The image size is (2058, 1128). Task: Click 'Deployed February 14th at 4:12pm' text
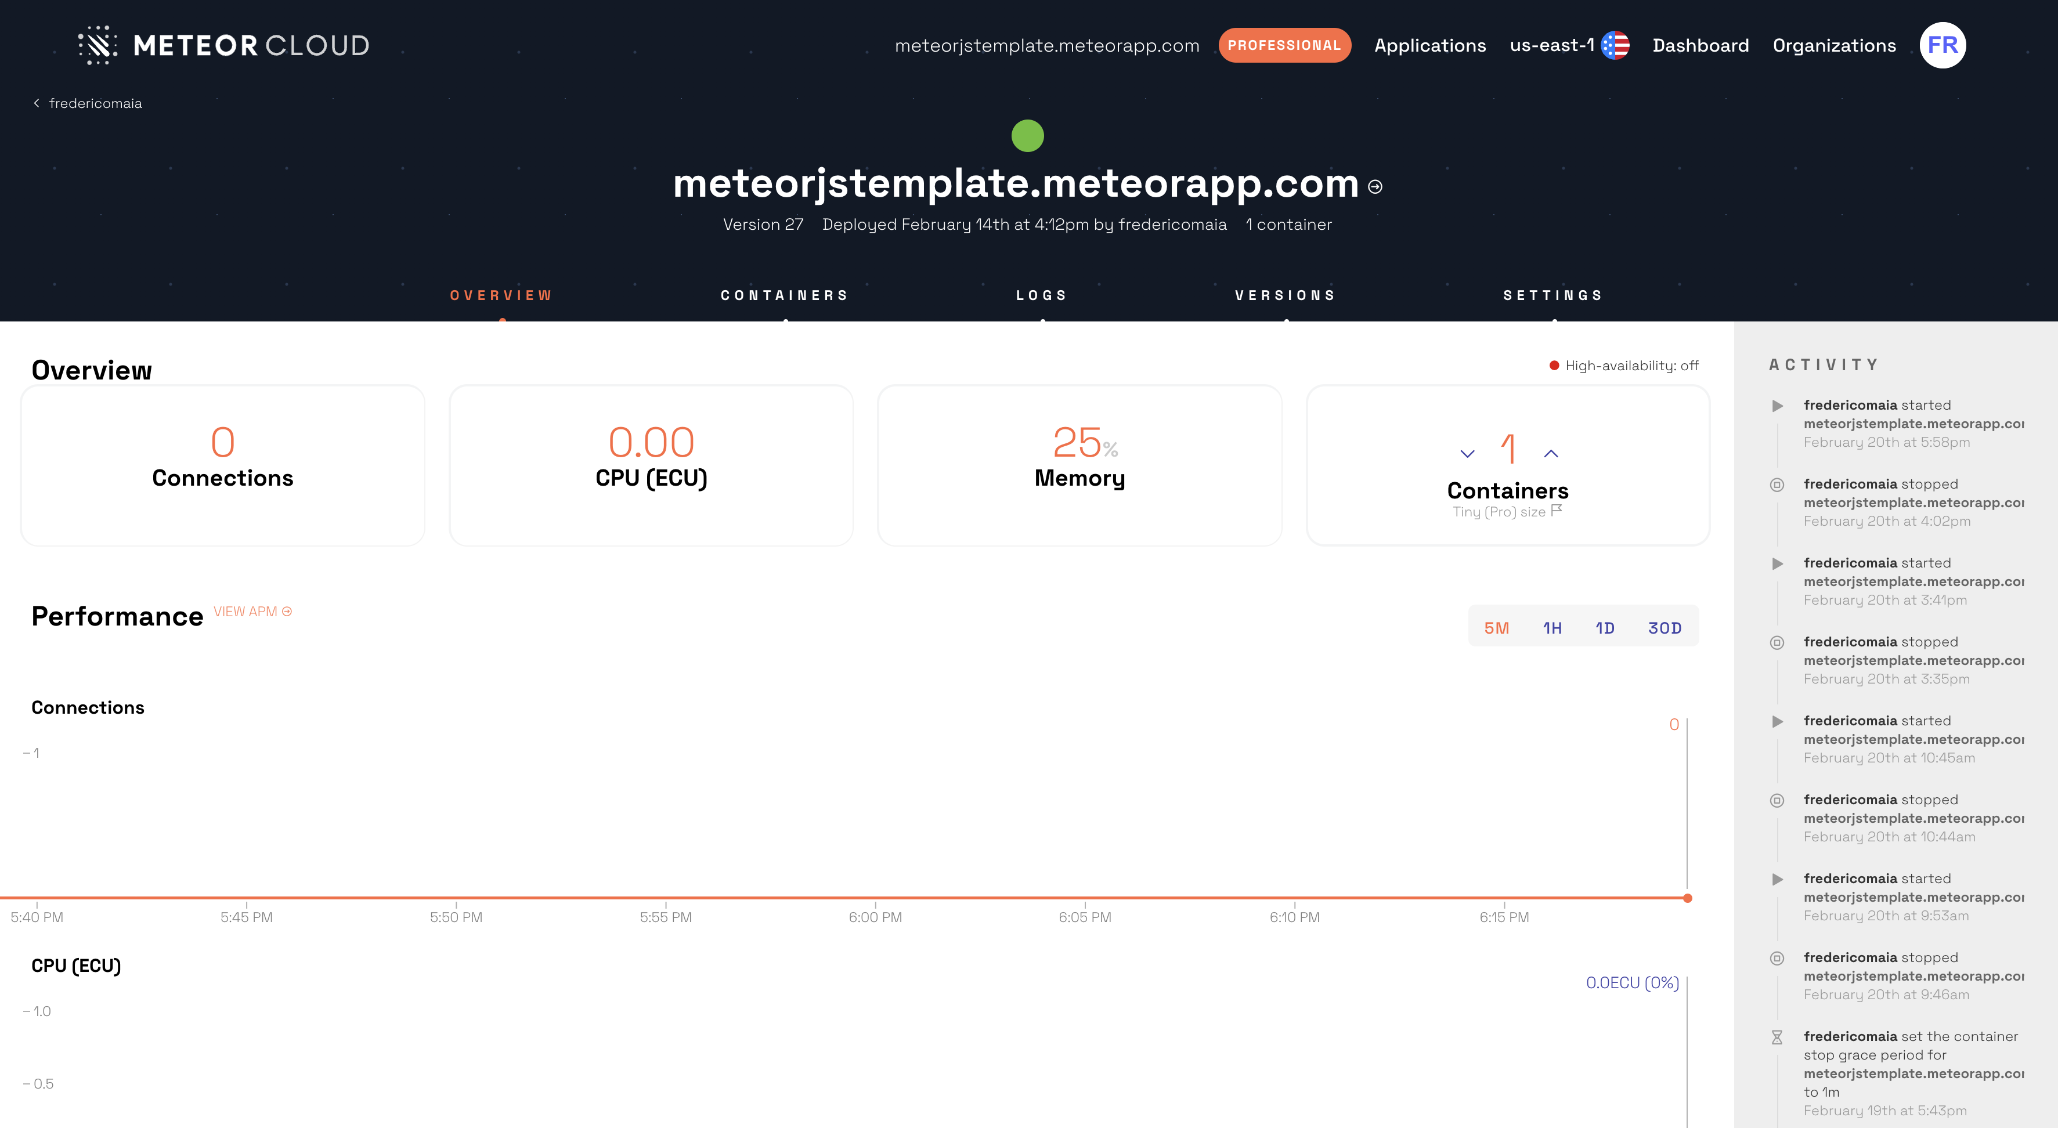coord(955,225)
